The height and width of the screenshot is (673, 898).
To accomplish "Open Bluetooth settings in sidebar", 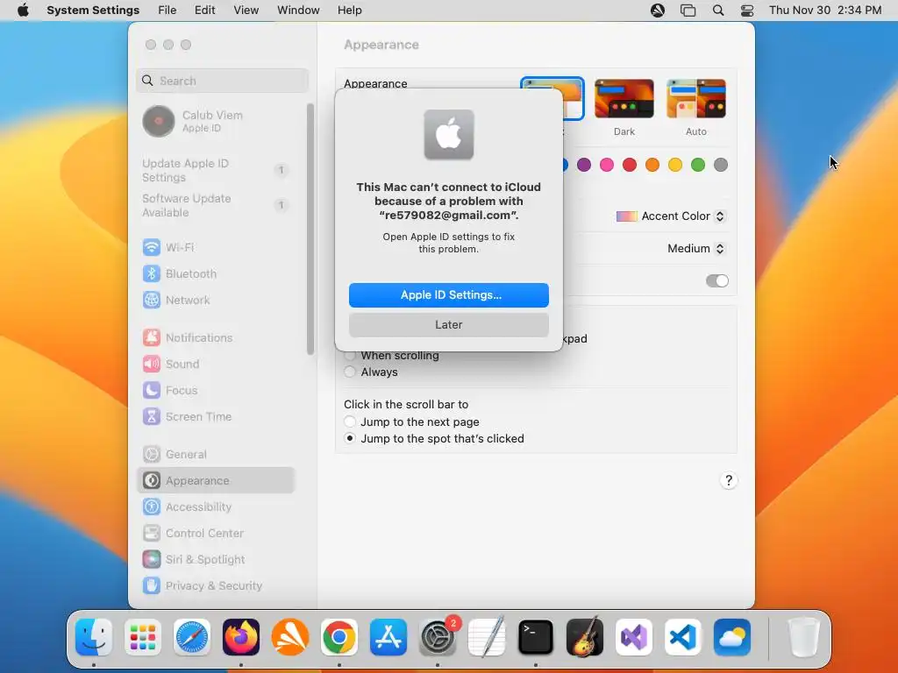I will pyautogui.click(x=216, y=273).
